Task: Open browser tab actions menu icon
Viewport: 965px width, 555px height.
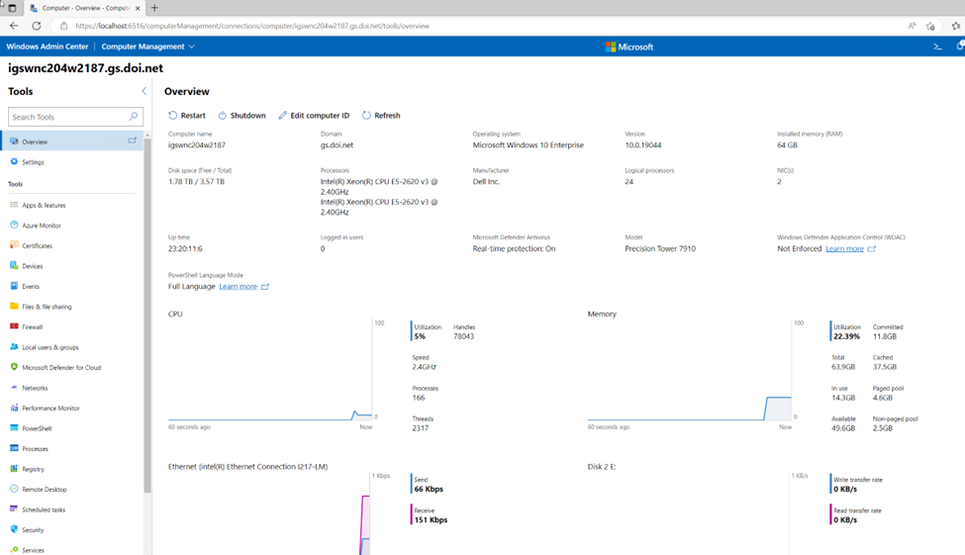Action: click(12, 8)
